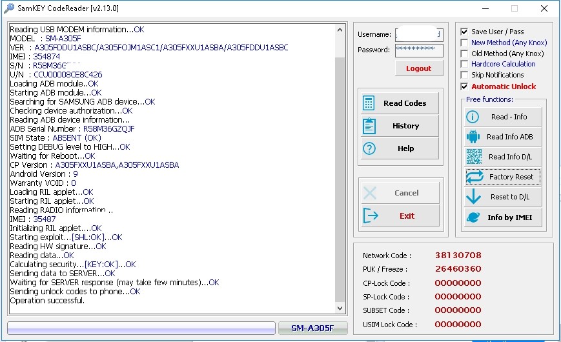Click CP Version A305FXXU1ASBA log line
The height and width of the screenshot is (342, 561).
(x=94, y=165)
